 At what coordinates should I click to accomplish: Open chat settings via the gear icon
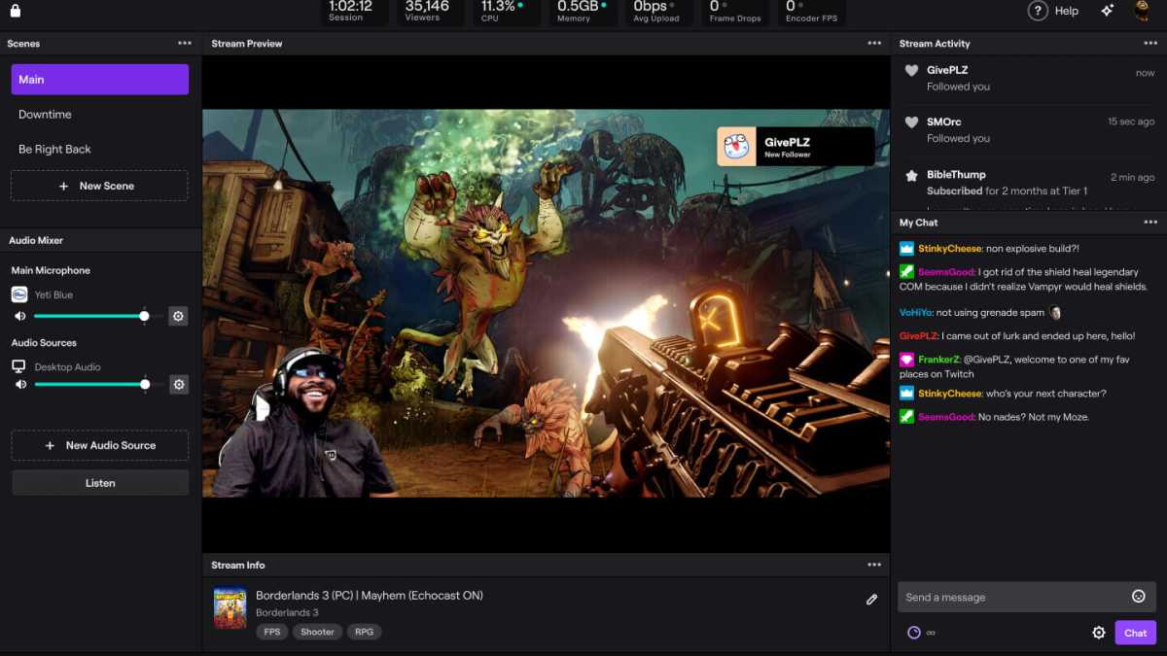(1099, 633)
